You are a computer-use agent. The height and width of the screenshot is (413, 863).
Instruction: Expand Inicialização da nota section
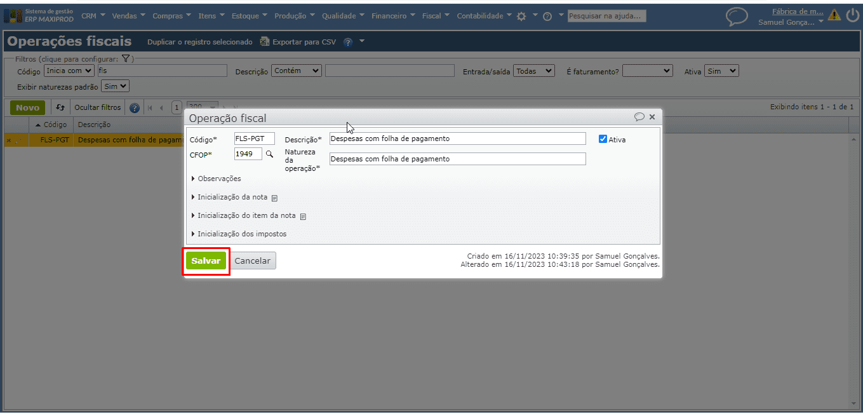point(229,197)
